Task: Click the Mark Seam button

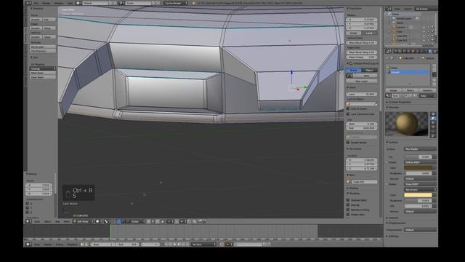Action: click(43, 73)
